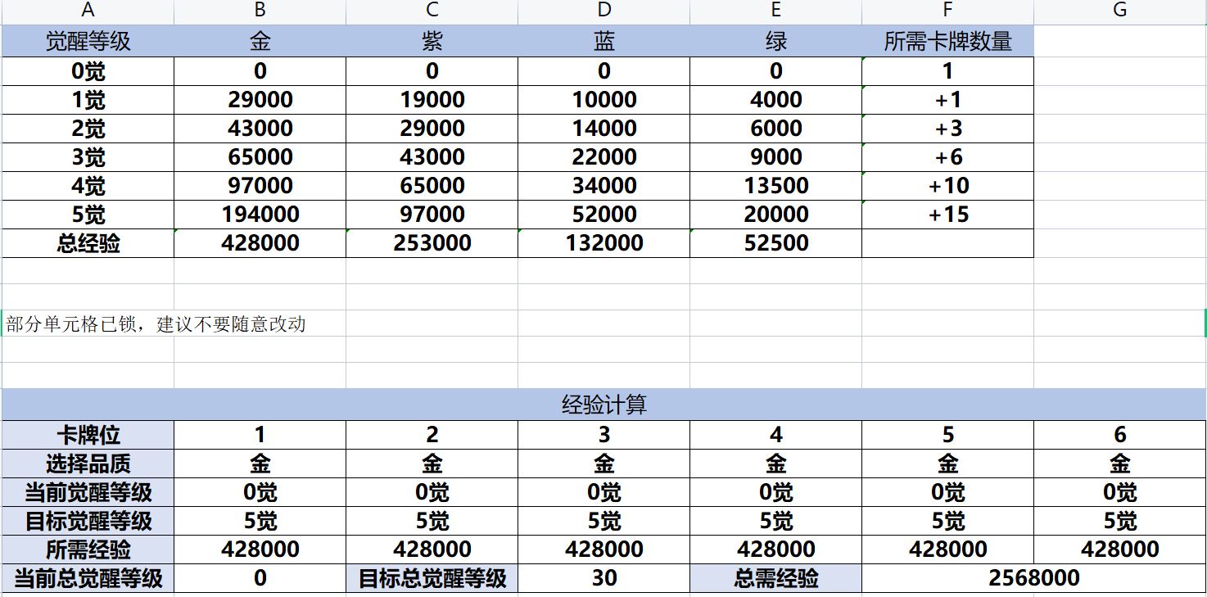Click the +15 card quantity cell
The image size is (1207, 597).
coord(947,214)
